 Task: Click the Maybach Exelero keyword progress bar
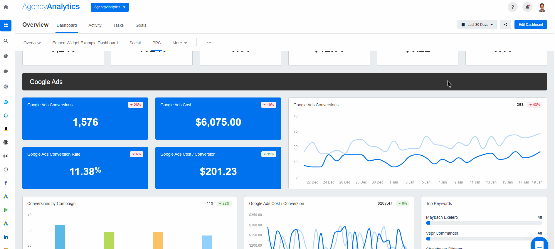click(484, 223)
